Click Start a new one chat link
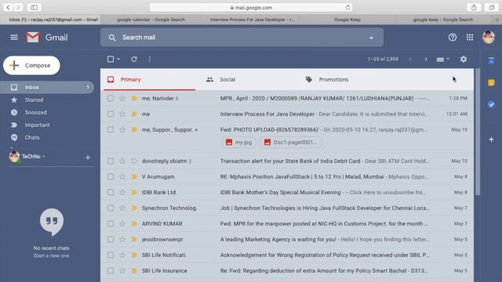The width and height of the screenshot is (502, 282). tap(51, 256)
